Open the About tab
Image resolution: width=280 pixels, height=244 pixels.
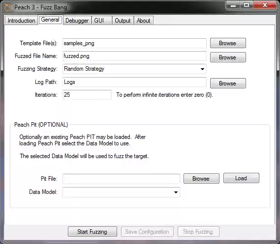click(x=143, y=21)
